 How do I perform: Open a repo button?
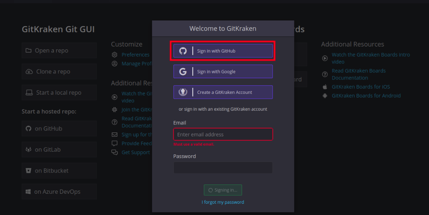click(59, 51)
